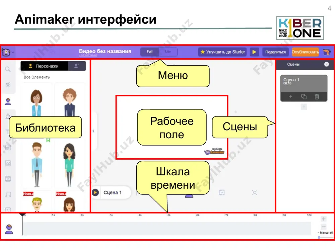The image size is (335, 251).
Task: Click the project title 'Видео без названия'
Action: tap(105, 51)
